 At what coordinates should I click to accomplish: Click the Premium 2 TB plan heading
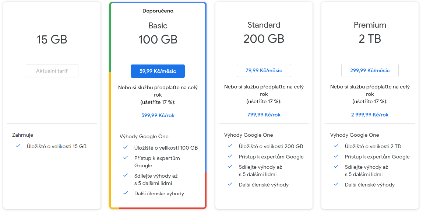370,32
